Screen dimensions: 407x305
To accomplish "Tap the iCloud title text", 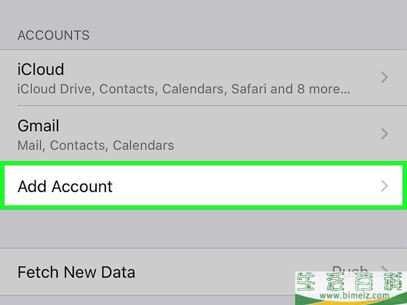I will [41, 69].
